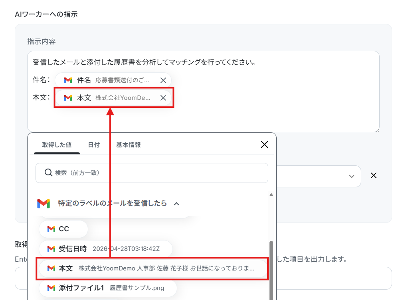Click the AIワーカーへの指示 heading
The image size is (416, 300).
click(46, 14)
